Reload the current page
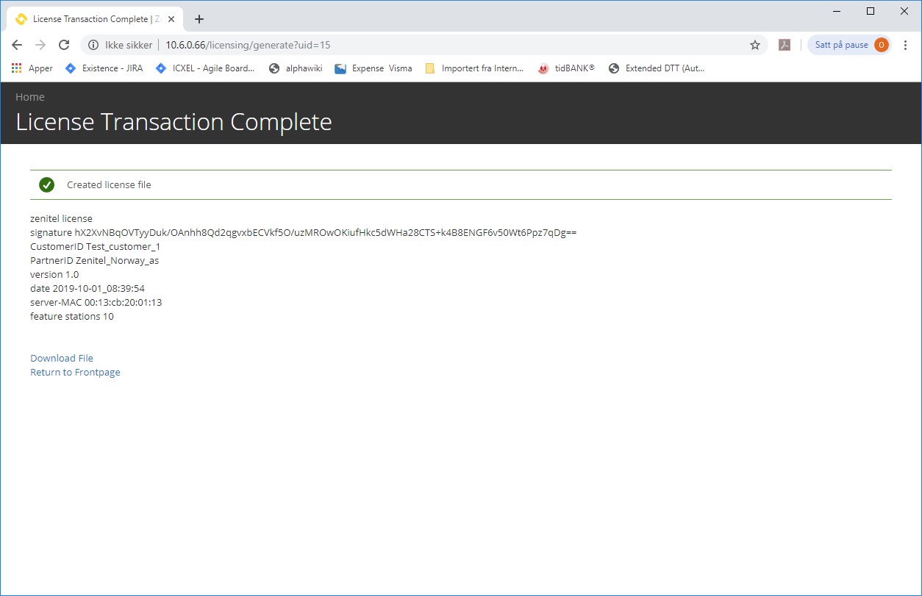 64,45
